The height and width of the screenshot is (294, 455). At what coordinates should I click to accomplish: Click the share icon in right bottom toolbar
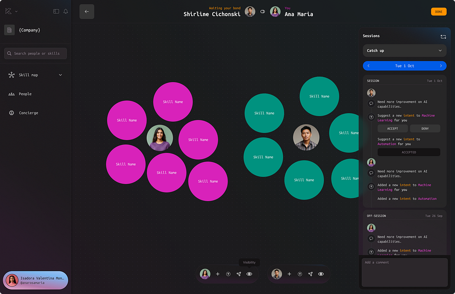310,274
